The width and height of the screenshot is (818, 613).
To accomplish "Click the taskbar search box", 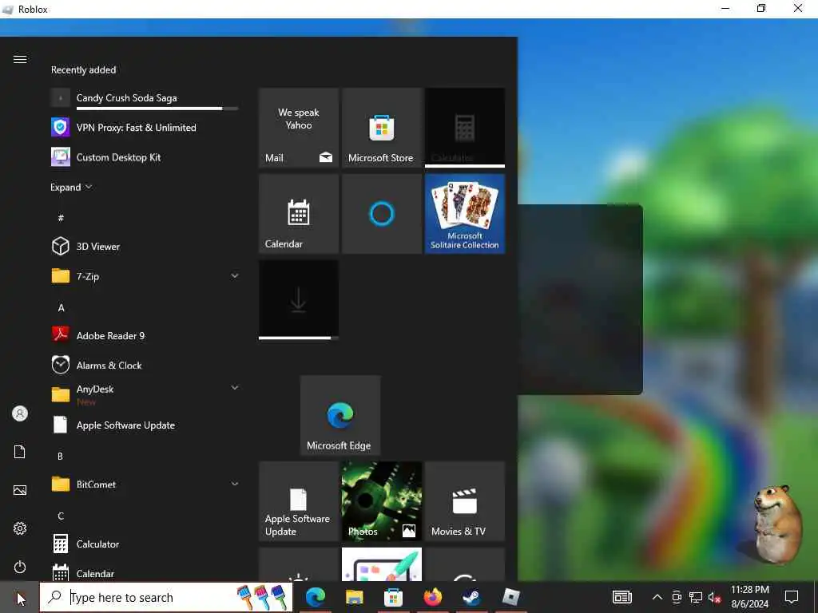I will 166,597.
